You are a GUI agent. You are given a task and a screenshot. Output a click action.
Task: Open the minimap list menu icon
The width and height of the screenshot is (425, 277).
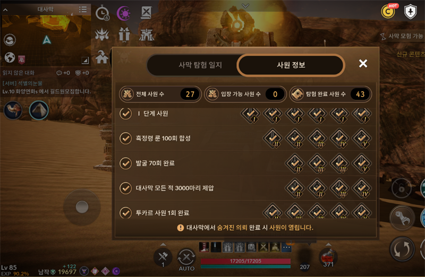click(x=83, y=10)
